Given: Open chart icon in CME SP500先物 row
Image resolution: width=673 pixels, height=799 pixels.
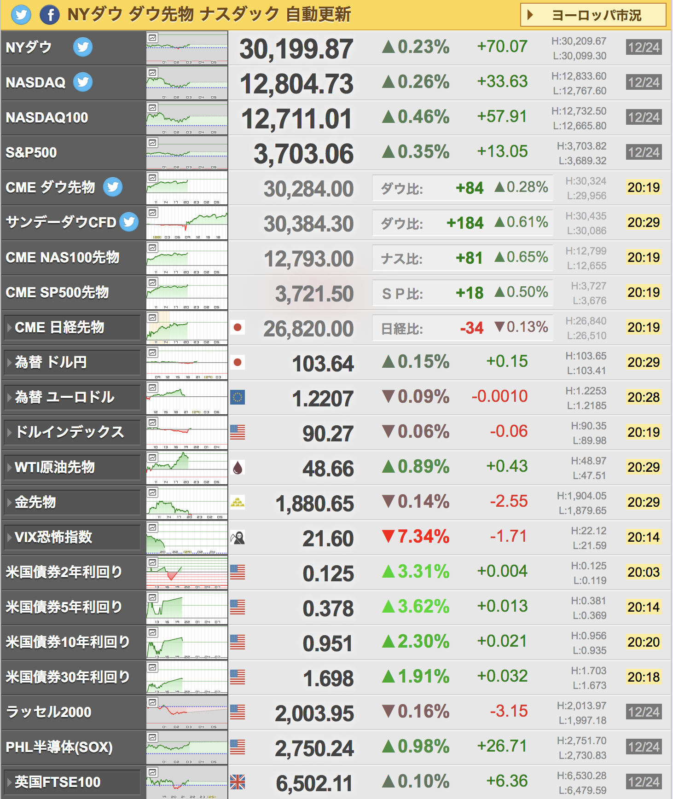Looking at the screenshot, I should 152,283.
